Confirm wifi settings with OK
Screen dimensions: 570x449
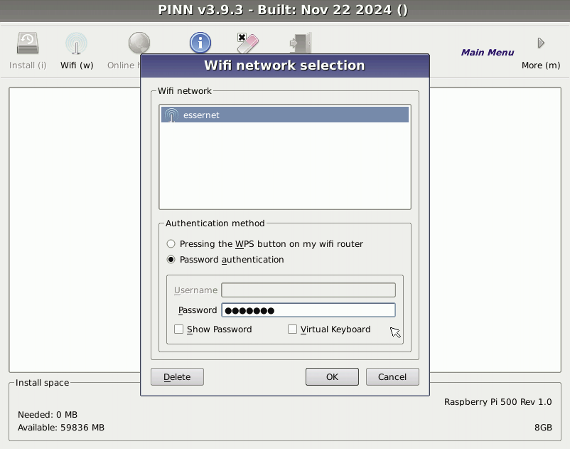point(332,376)
